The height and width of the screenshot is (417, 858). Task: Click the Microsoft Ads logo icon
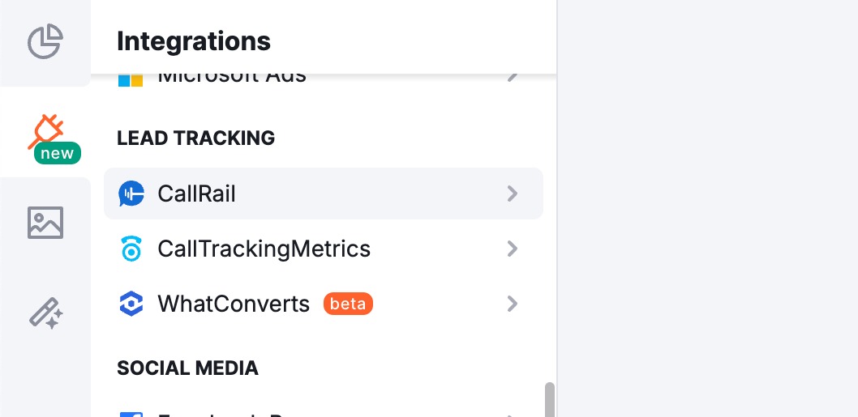click(x=131, y=79)
